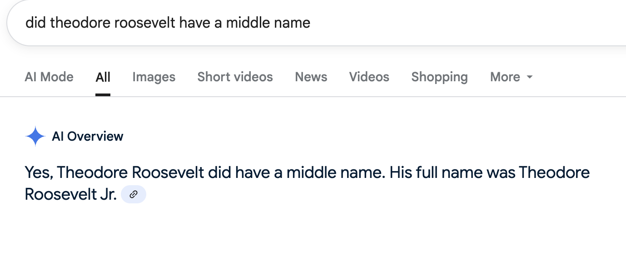Click the AI Overview heading label
Viewport: 626px width, 256px height.
click(x=88, y=136)
